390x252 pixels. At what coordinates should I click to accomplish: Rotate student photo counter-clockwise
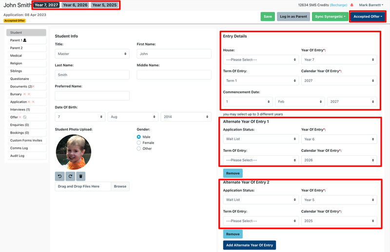(x=59, y=176)
